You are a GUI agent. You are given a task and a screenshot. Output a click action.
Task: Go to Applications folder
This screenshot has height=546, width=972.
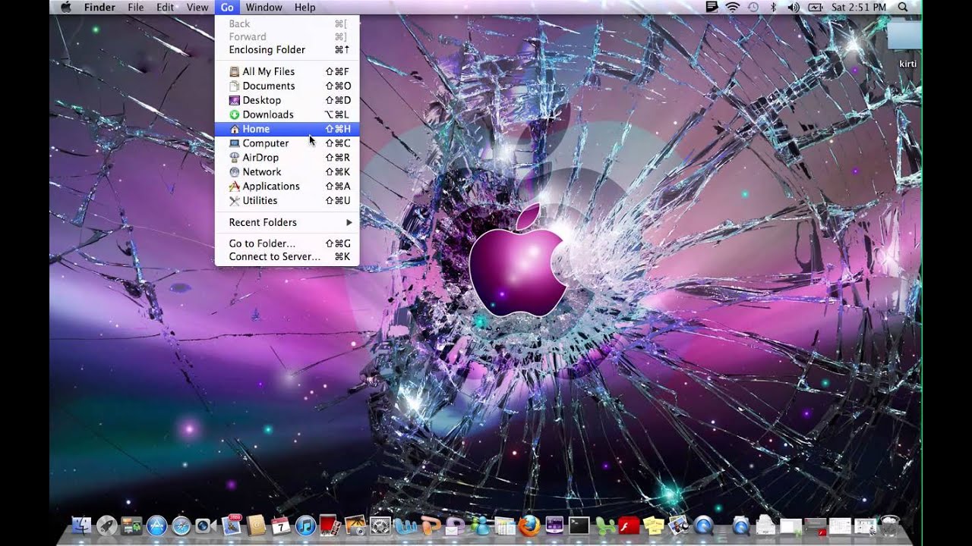287,187
